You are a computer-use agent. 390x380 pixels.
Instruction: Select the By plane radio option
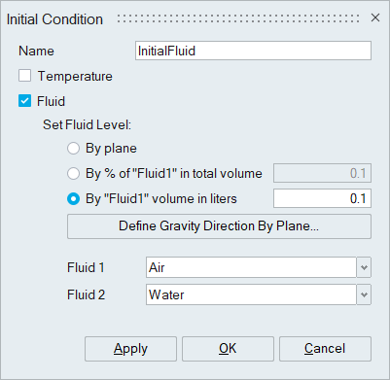(73, 149)
